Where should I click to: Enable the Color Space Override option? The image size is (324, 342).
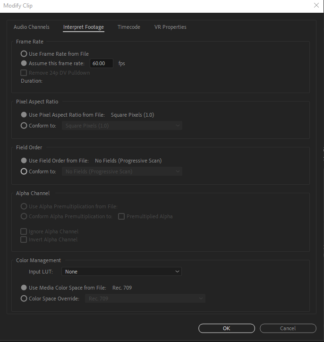(24, 299)
